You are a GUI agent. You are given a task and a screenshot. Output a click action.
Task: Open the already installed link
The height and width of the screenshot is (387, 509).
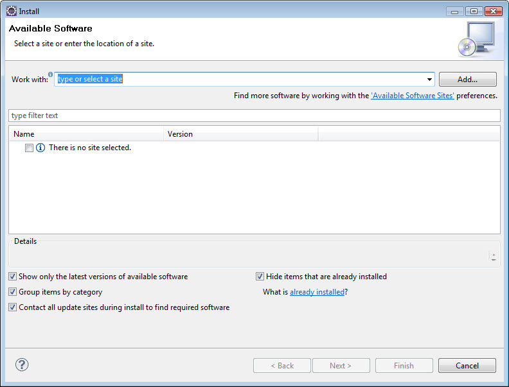pyautogui.click(x=317, y=292)
